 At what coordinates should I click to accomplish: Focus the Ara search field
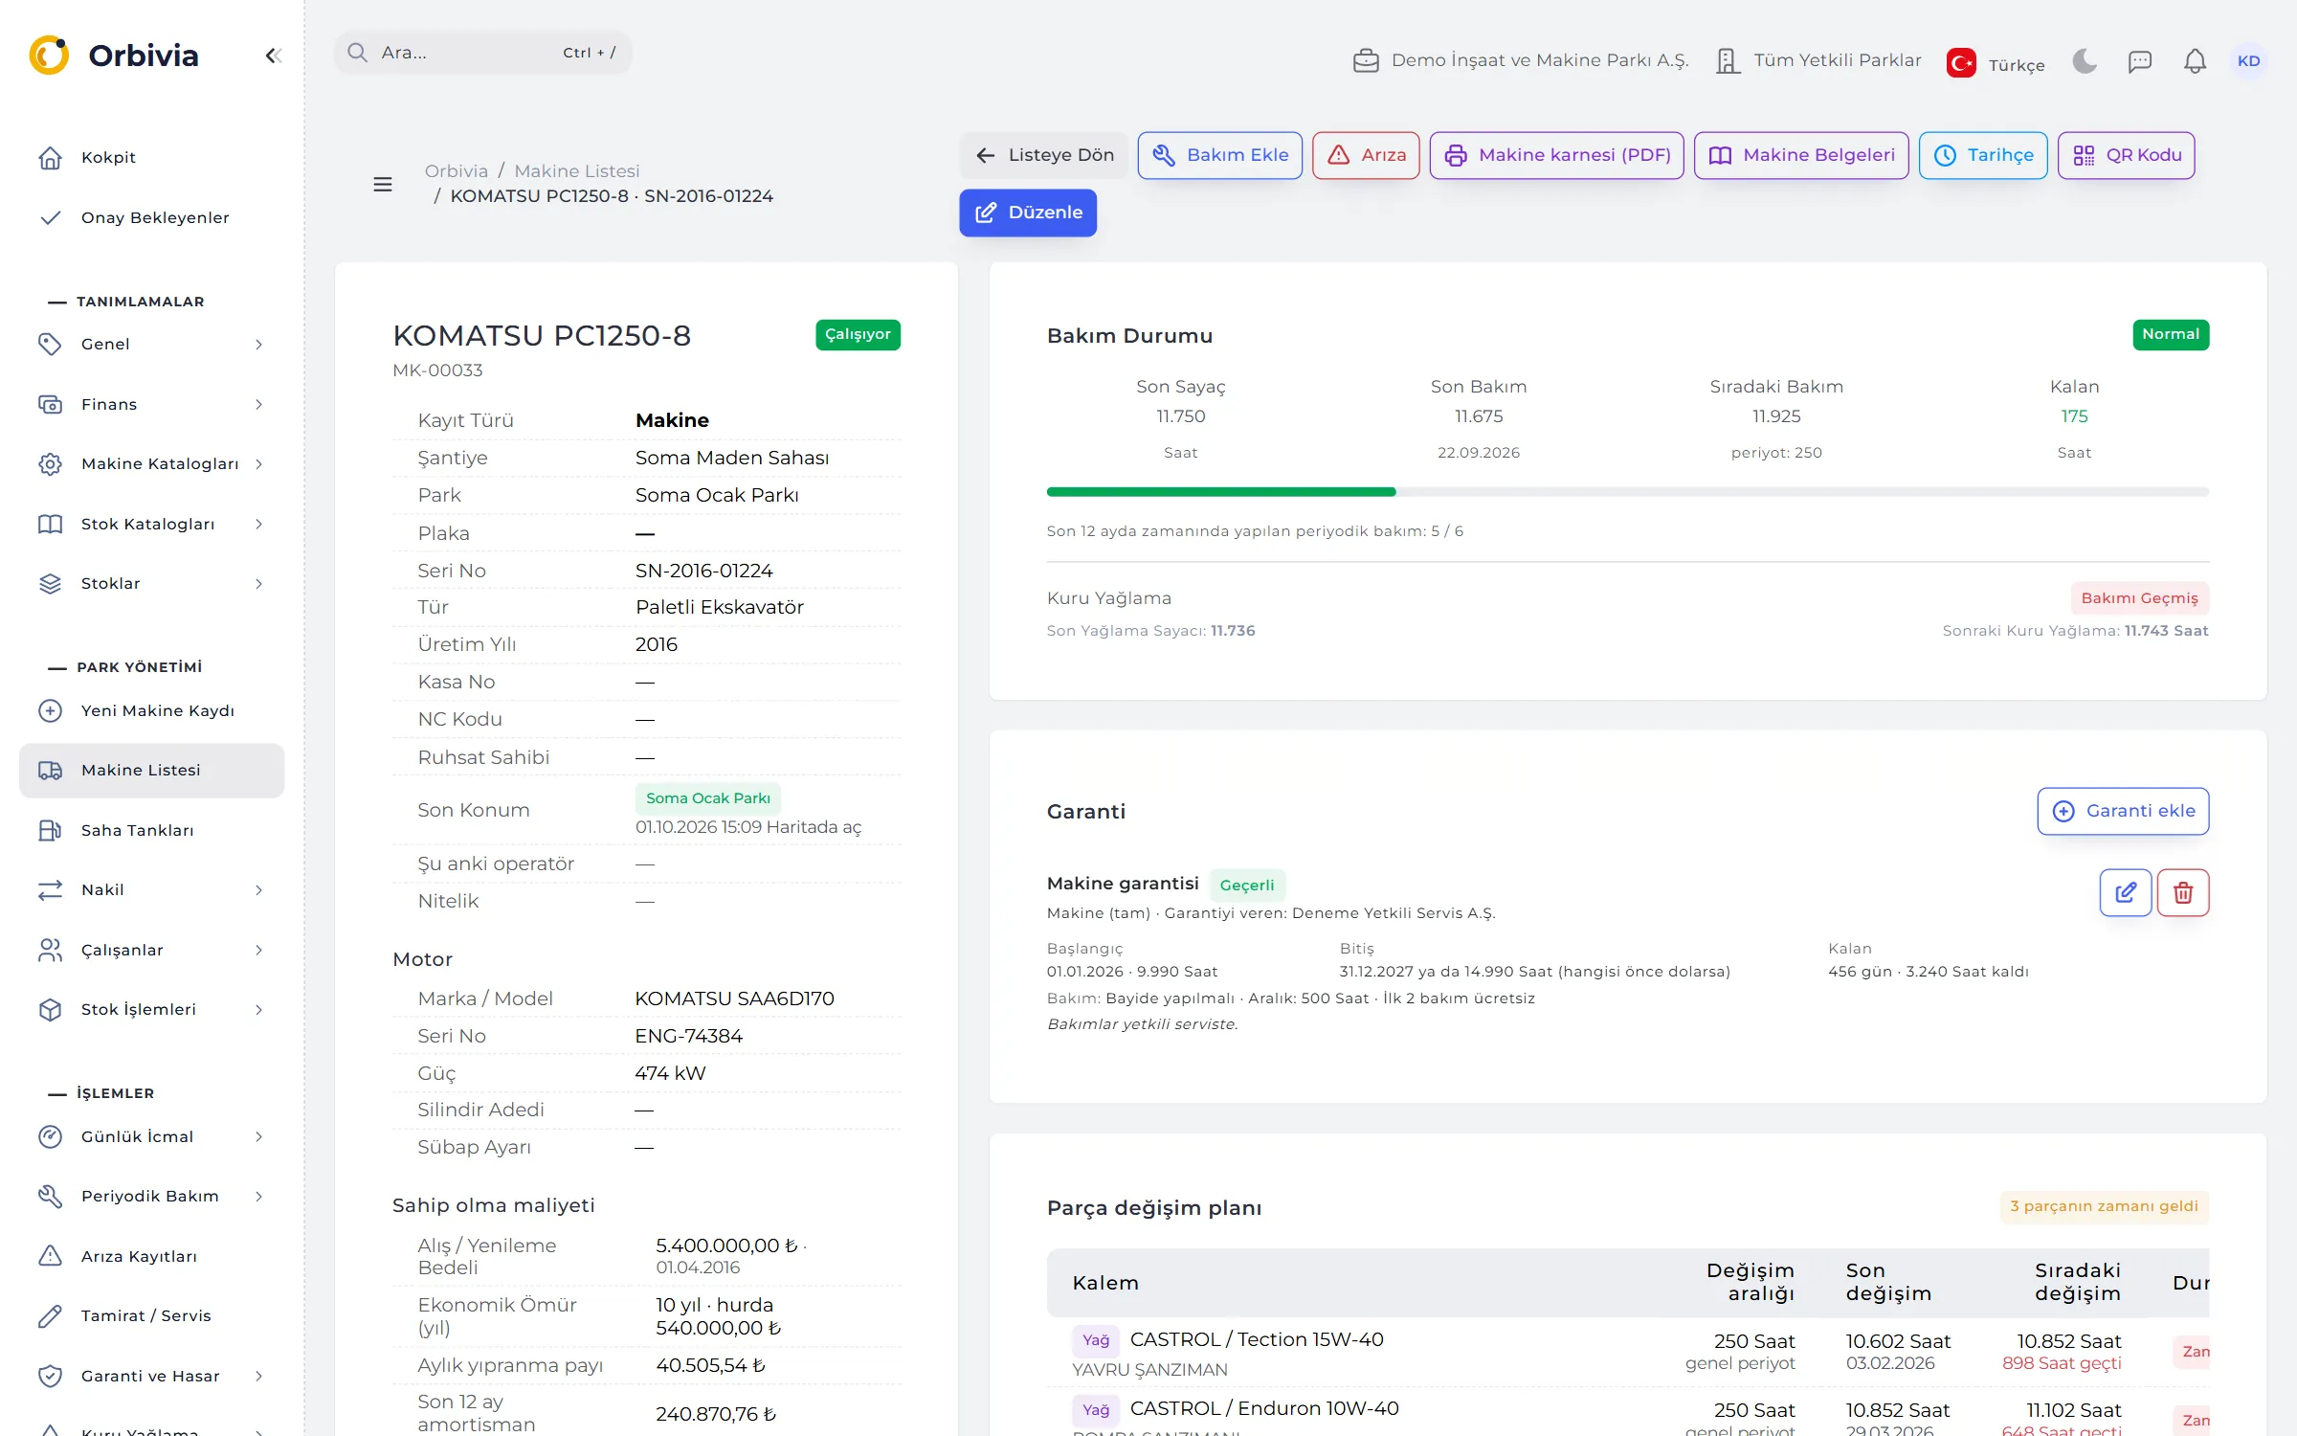[x=483, y=53]
